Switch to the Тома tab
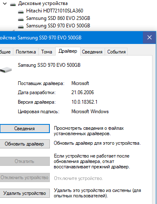The height and width of the screenshot is (204, 157). pos(47,52)
